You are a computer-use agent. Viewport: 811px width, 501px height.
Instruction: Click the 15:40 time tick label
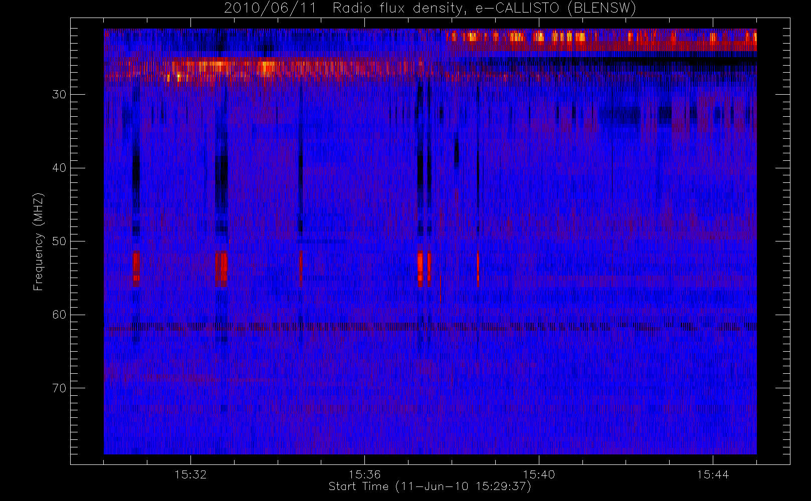pyautogui.click(x=539, y=474)
